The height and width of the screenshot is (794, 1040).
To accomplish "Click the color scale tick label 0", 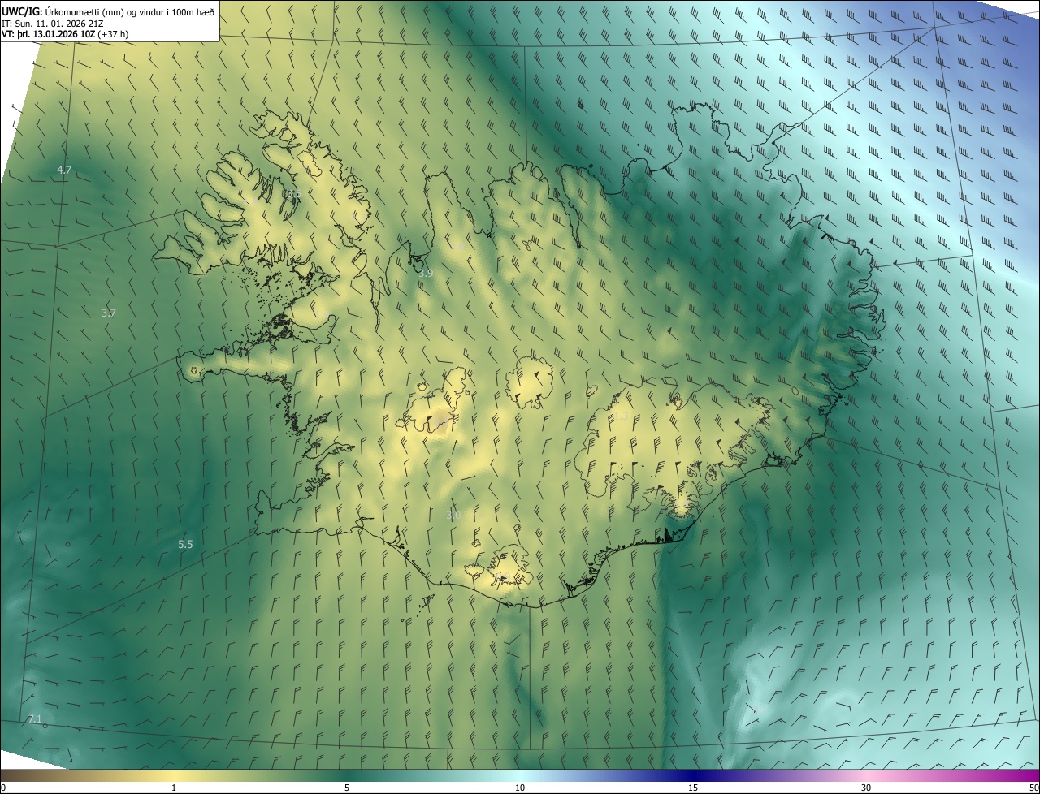I will 3,788.
